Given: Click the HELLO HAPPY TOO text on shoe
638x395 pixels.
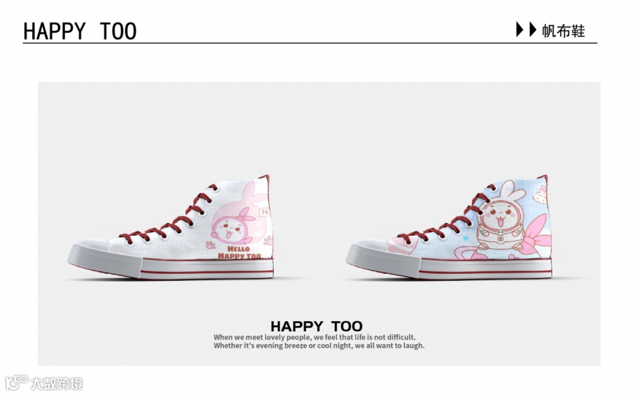Looking at the screenshot, I should pyautogui.click(x=239, y=252).
